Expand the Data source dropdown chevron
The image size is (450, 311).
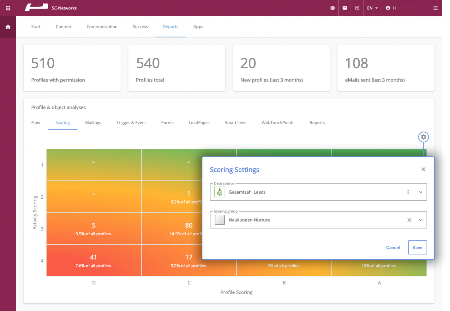[x=421, y=192]
